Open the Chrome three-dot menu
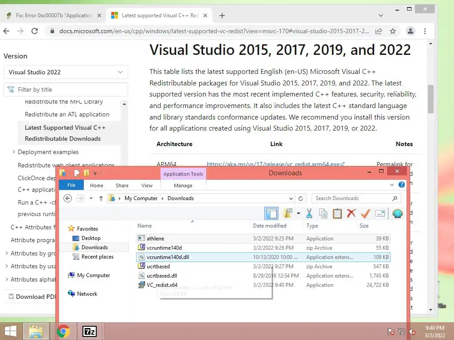Viewport: 454px width, 340px height. click(x=425, y=31)
